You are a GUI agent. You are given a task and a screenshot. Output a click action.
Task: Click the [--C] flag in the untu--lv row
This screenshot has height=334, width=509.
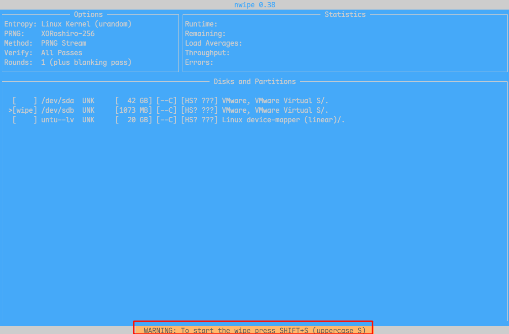(167, 120)
